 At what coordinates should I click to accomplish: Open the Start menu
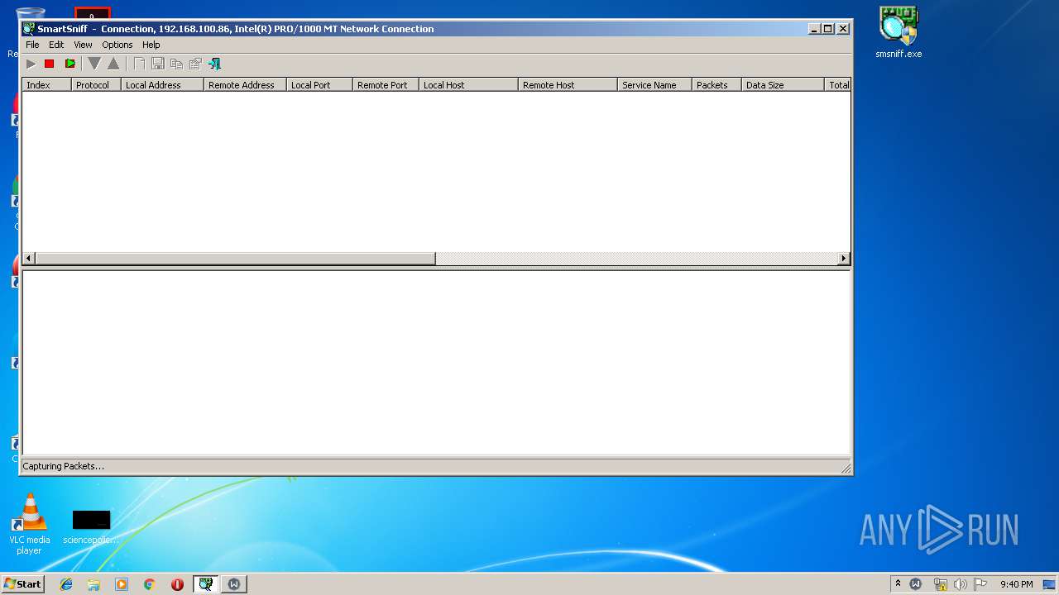coord(22,583)
